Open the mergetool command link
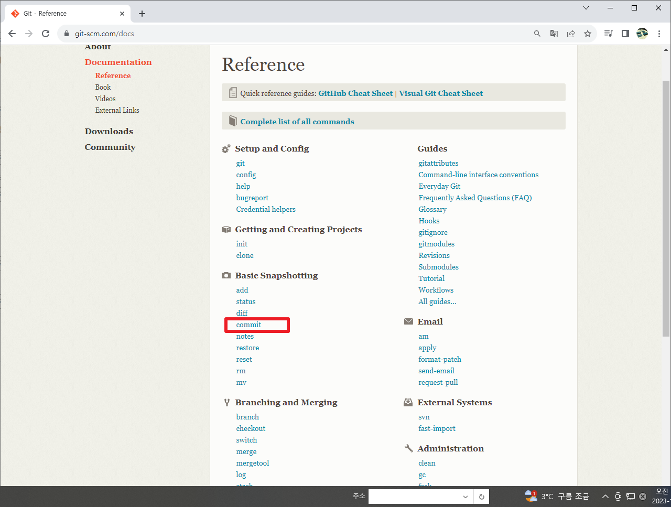 (253, 463)
